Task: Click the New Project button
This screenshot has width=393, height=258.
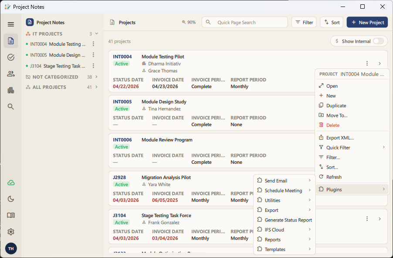Action: click(367, 22)
